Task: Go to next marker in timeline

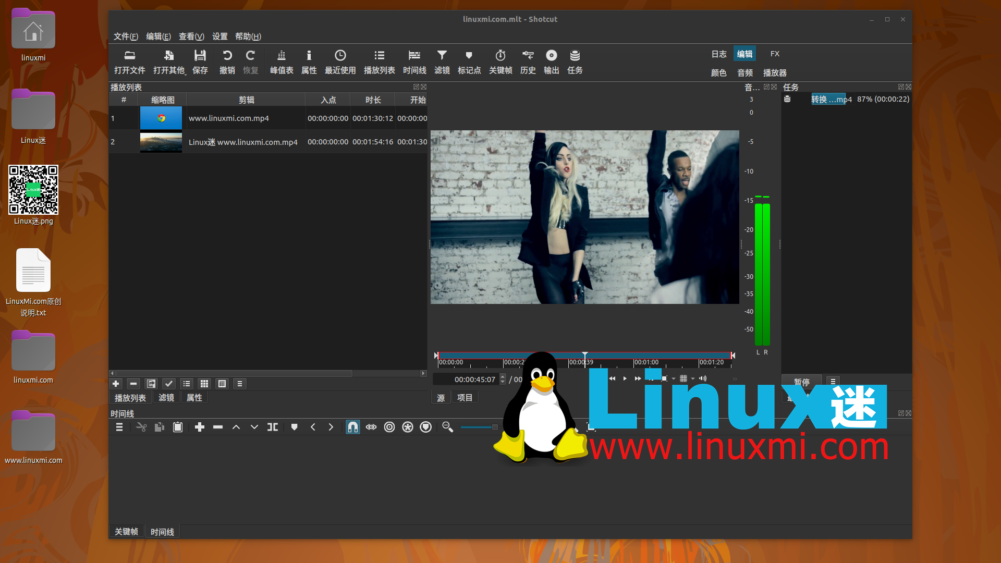Action: coord(331,427)
